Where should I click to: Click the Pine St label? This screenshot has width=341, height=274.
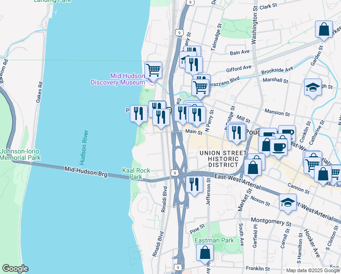[x=197, y=229]
